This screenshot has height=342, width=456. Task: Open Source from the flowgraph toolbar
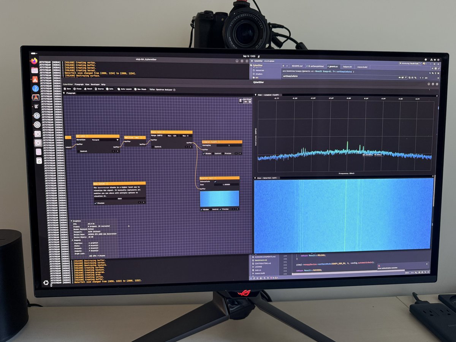pos(100,89)
